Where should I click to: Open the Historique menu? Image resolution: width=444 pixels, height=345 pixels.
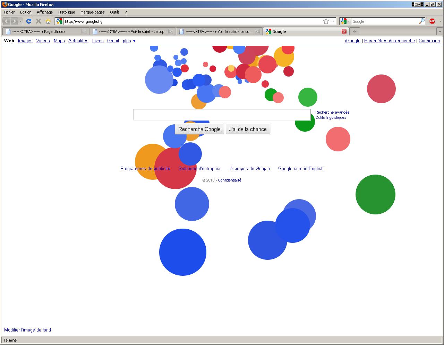pyautogui.click(x=67, y=12)
